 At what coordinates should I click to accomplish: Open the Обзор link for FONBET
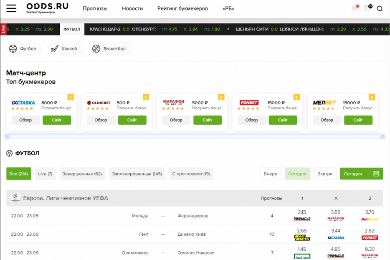pyautogui.click(x=251, y=120)
